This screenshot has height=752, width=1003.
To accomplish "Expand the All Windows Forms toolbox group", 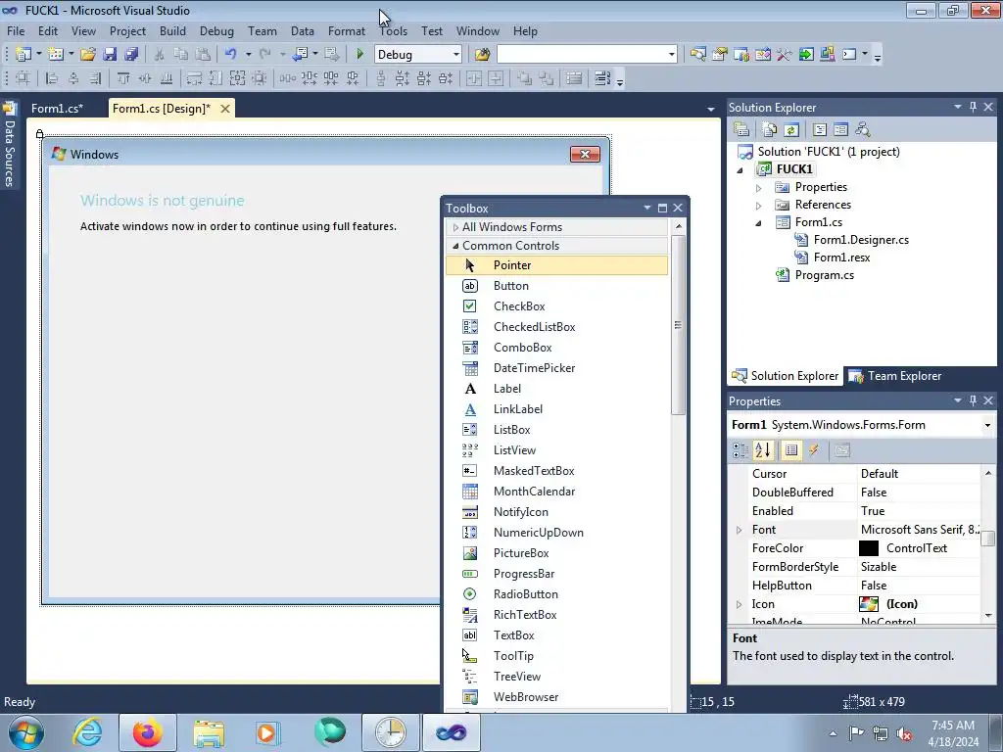I will pyautogui.click(x=455, y=227).
